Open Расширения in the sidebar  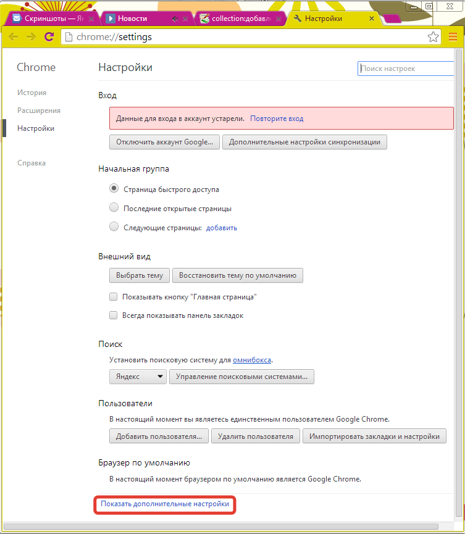click(39, 111)
